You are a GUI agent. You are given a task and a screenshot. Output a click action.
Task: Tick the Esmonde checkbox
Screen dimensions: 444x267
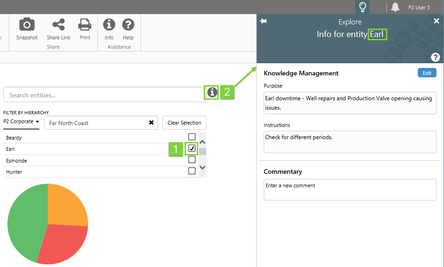192,160
